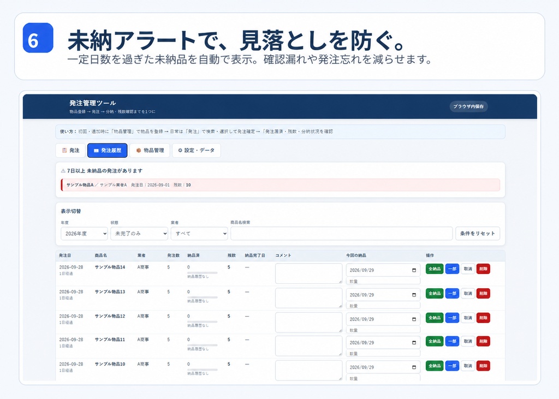Screen dimensions: 559x399
Task: Click 一部 for サンプル物品14
Action: tap(452, 269)
